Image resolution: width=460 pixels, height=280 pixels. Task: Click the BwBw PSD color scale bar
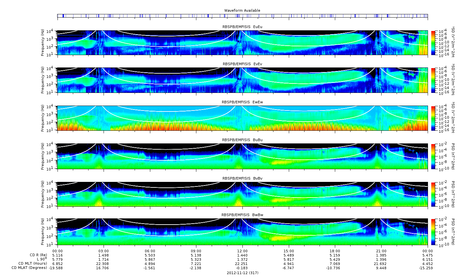point(433,232)
